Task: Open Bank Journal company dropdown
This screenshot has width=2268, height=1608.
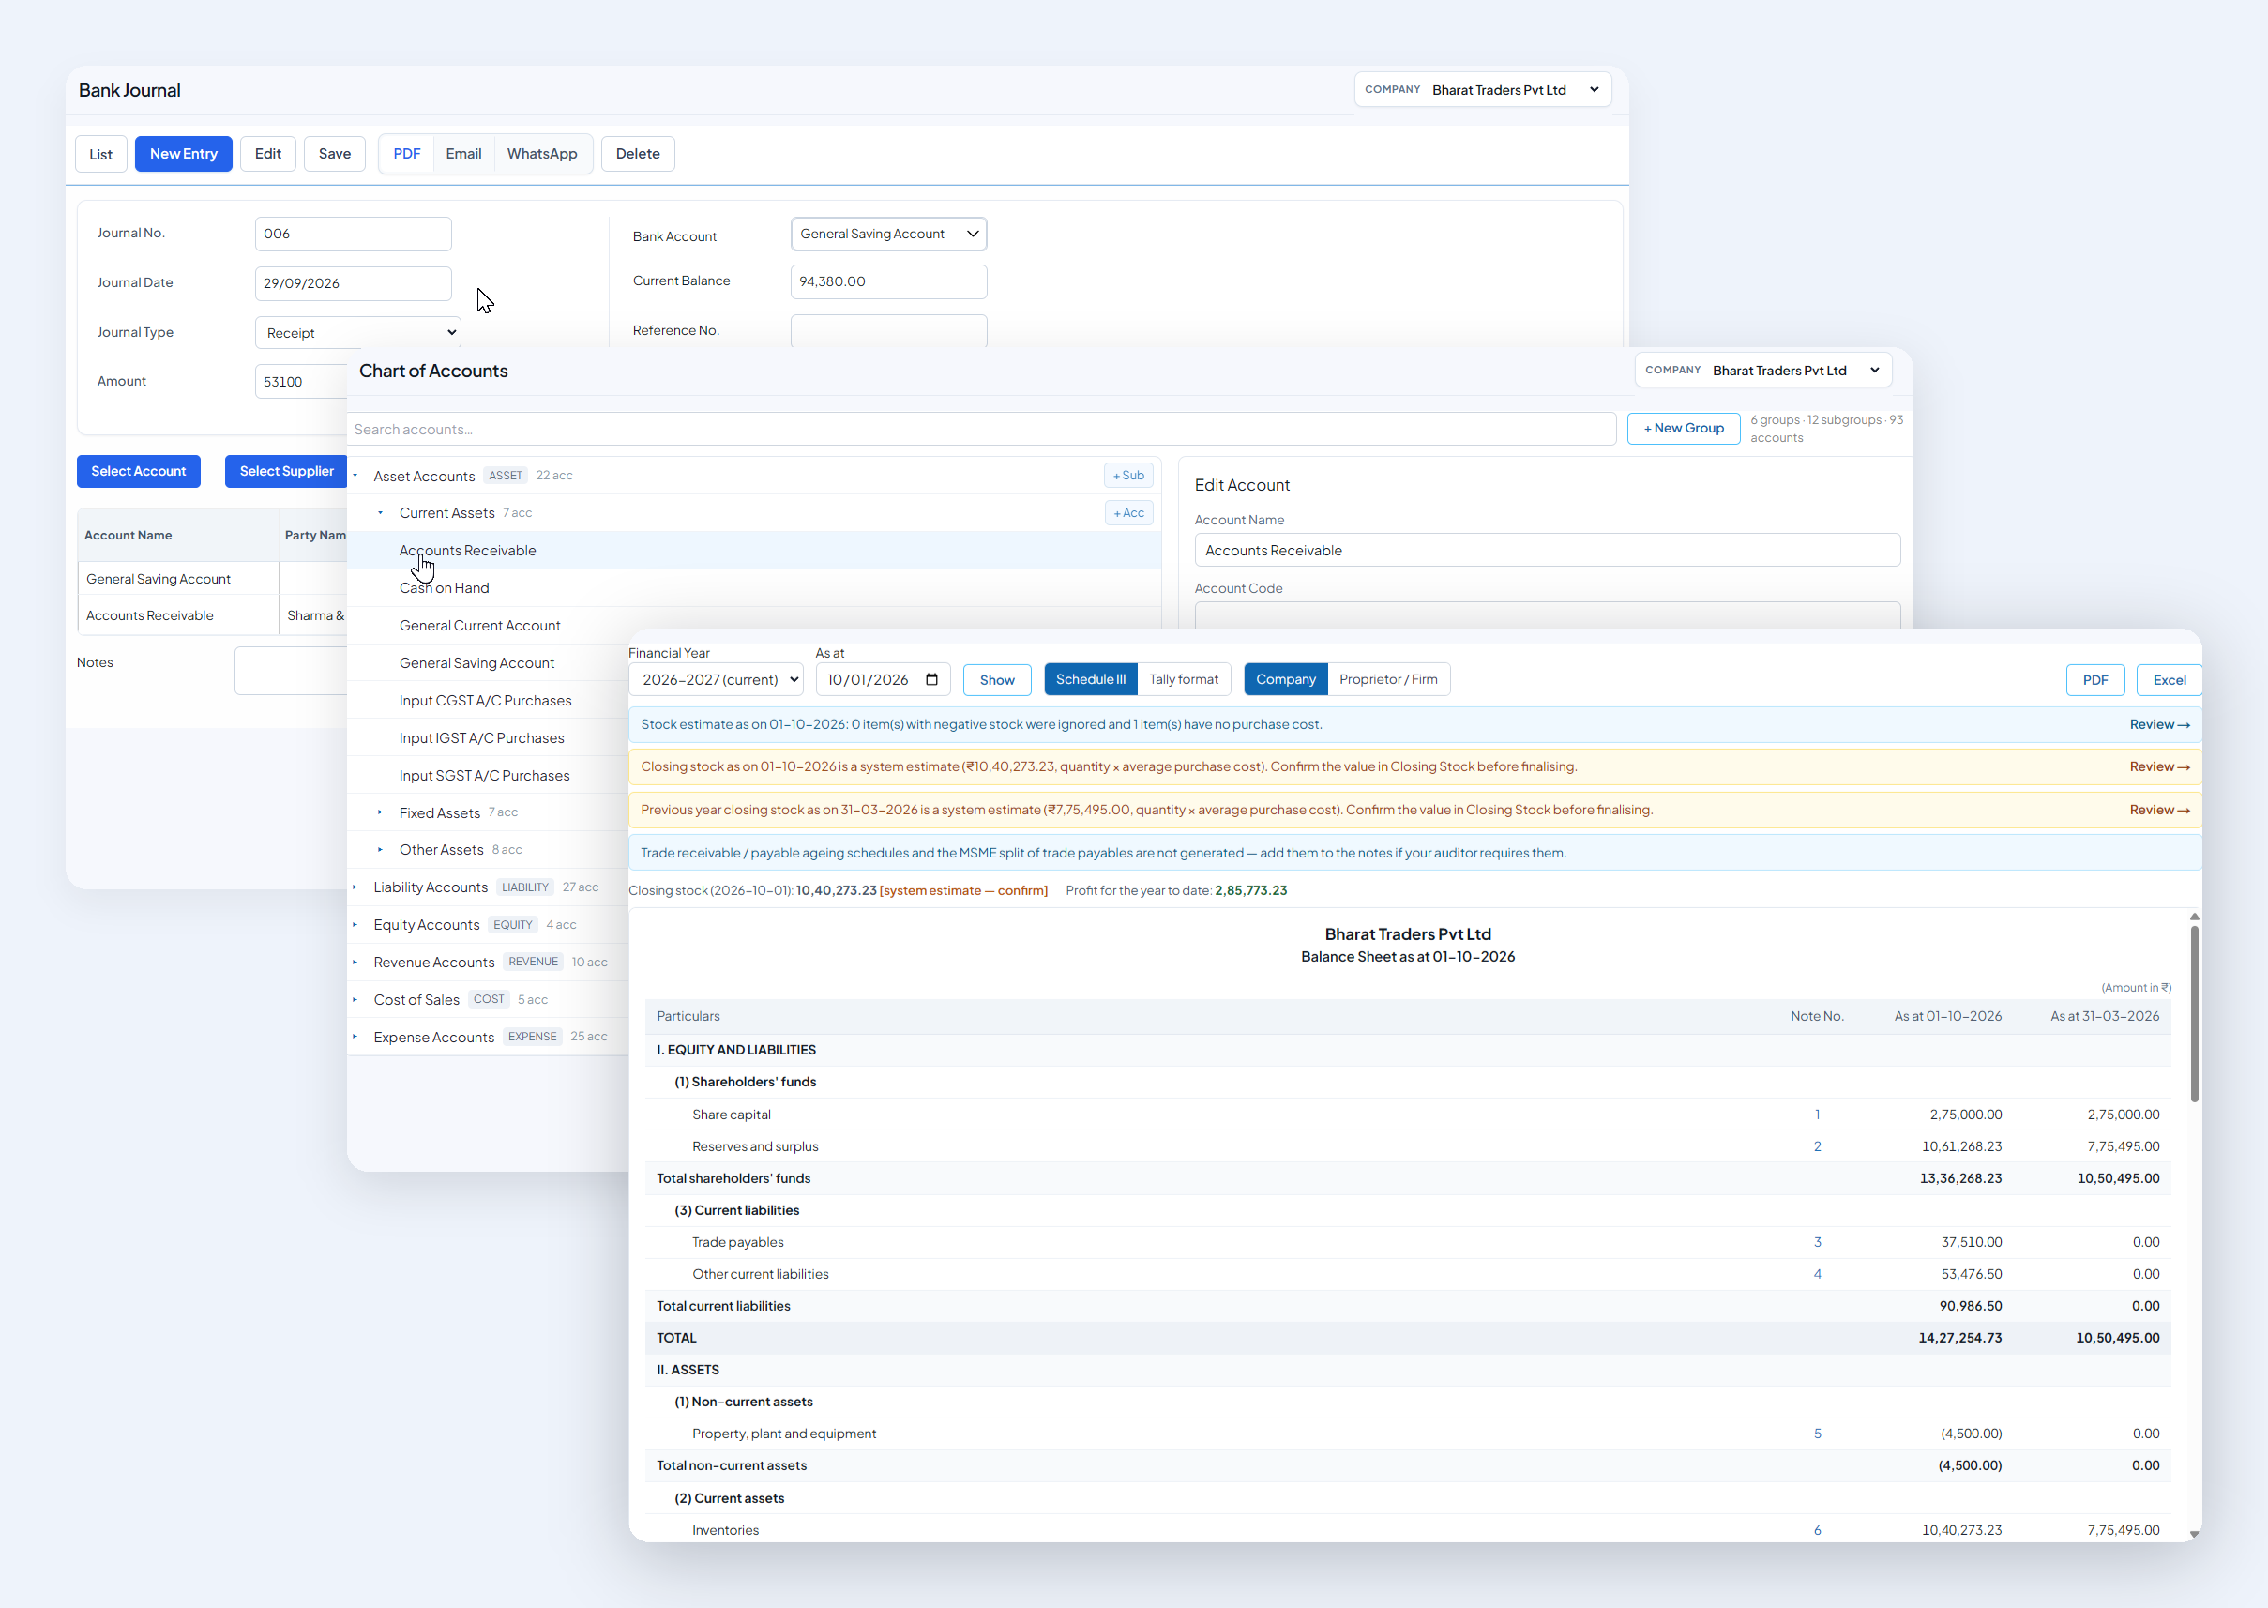Action: (1483, 90)
